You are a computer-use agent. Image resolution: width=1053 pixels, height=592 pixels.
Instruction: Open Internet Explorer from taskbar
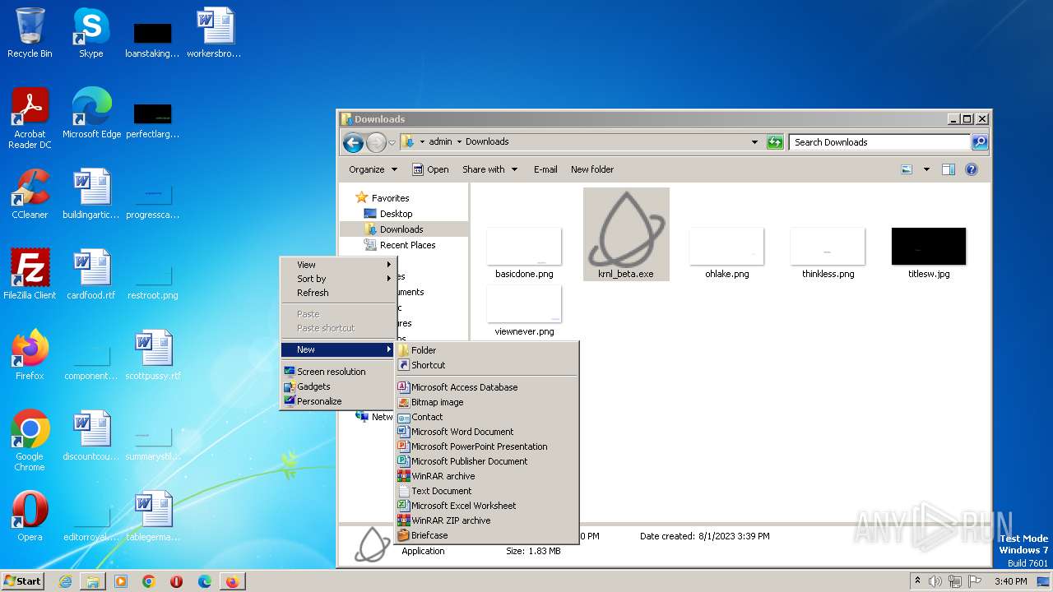[x=65, y=581]
